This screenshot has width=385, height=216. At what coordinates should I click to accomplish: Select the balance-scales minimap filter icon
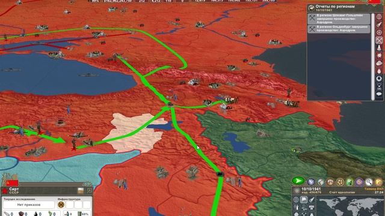(304, 208)
